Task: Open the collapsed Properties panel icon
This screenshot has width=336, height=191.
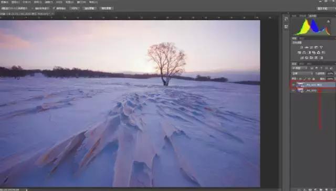Action: click(286, 27)
